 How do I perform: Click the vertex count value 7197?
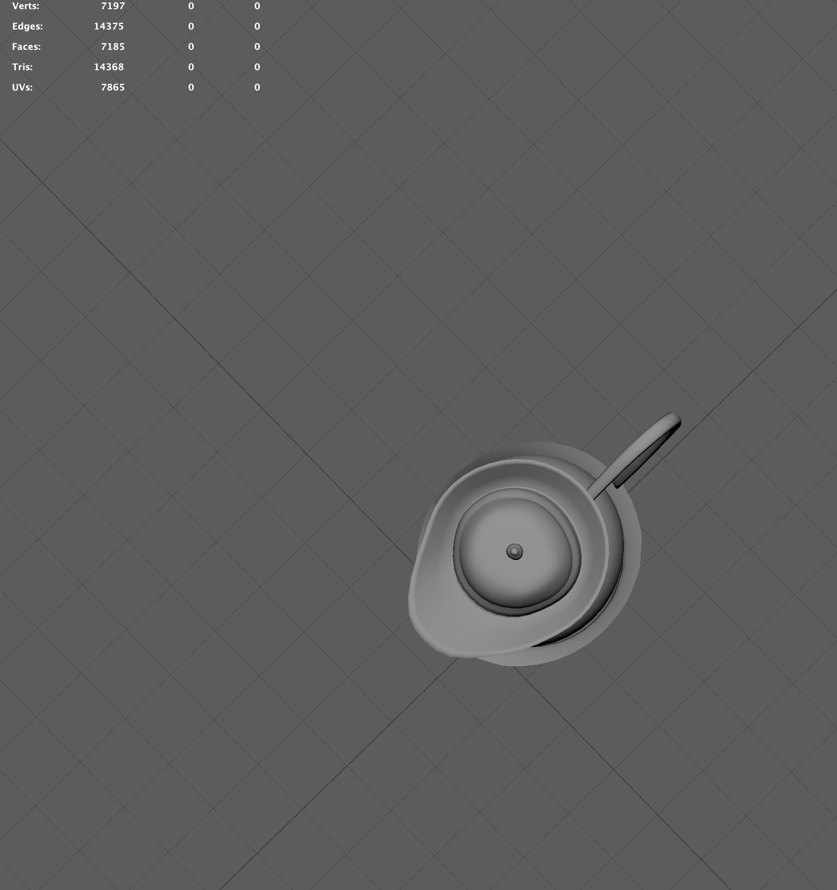tap(113, 6)
